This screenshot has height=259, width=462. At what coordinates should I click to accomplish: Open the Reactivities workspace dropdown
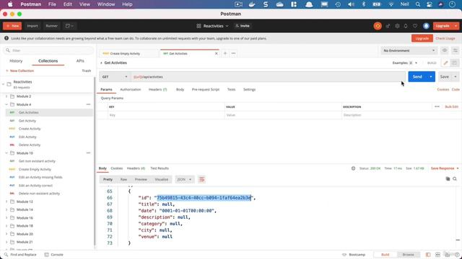click(212, 26)
